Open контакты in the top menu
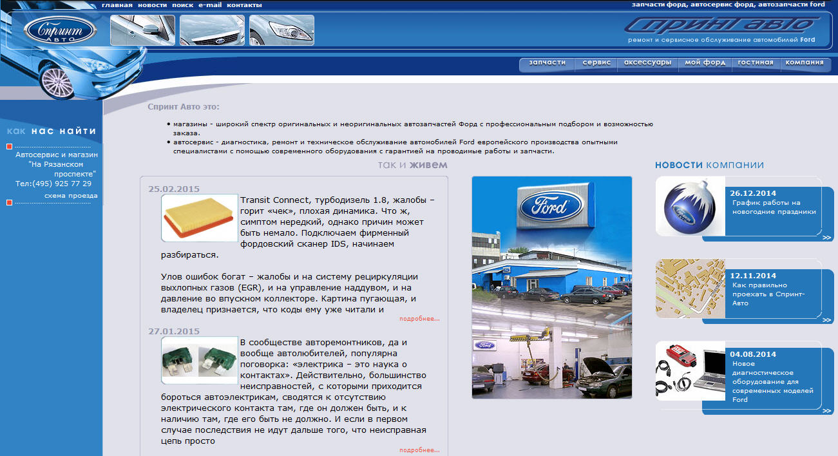The image size is (838, 456). tap(245, 5)
